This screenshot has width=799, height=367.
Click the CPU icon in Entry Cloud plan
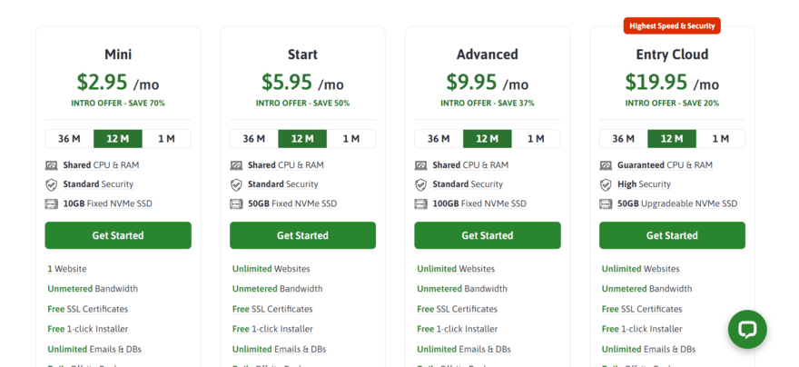coord(606,165)
